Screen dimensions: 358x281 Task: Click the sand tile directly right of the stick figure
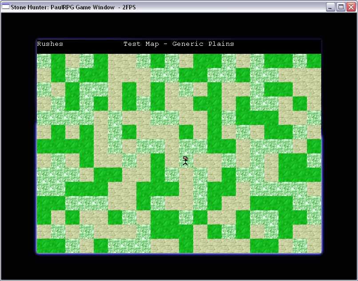(x=200, y=161)
